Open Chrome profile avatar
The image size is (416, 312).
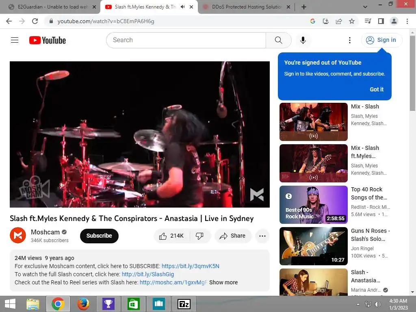(394, 21)
